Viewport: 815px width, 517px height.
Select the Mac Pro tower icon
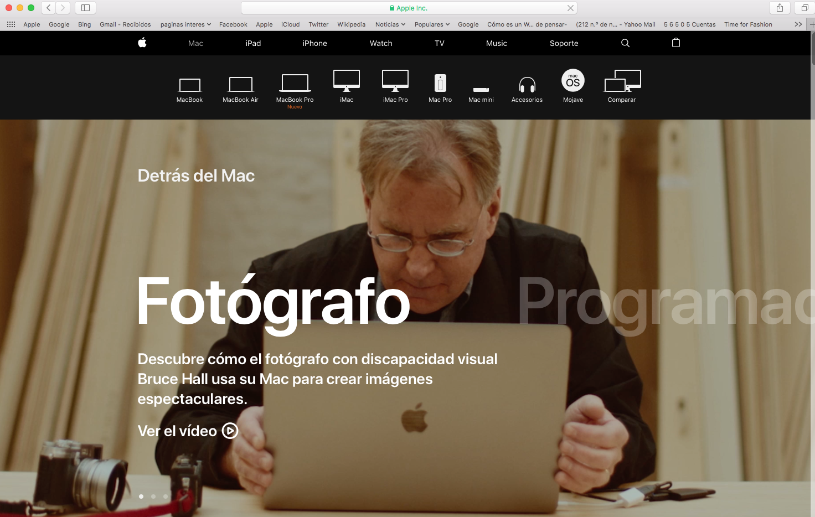click(440, 83)
